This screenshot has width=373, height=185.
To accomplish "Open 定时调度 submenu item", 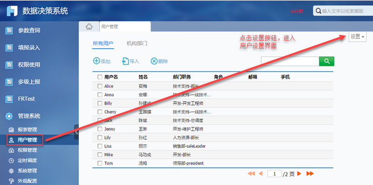I will [28, 161].
